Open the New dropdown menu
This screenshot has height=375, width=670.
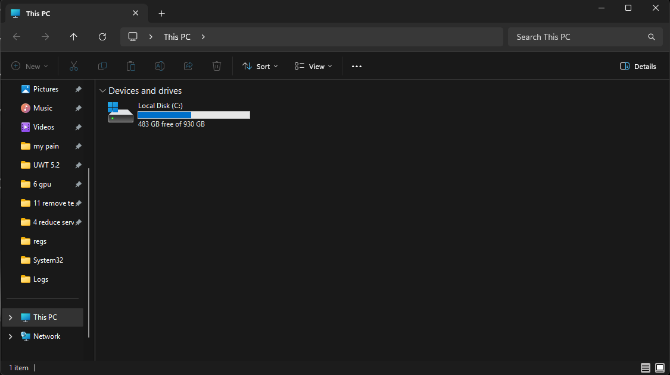[x=30, y=66]
